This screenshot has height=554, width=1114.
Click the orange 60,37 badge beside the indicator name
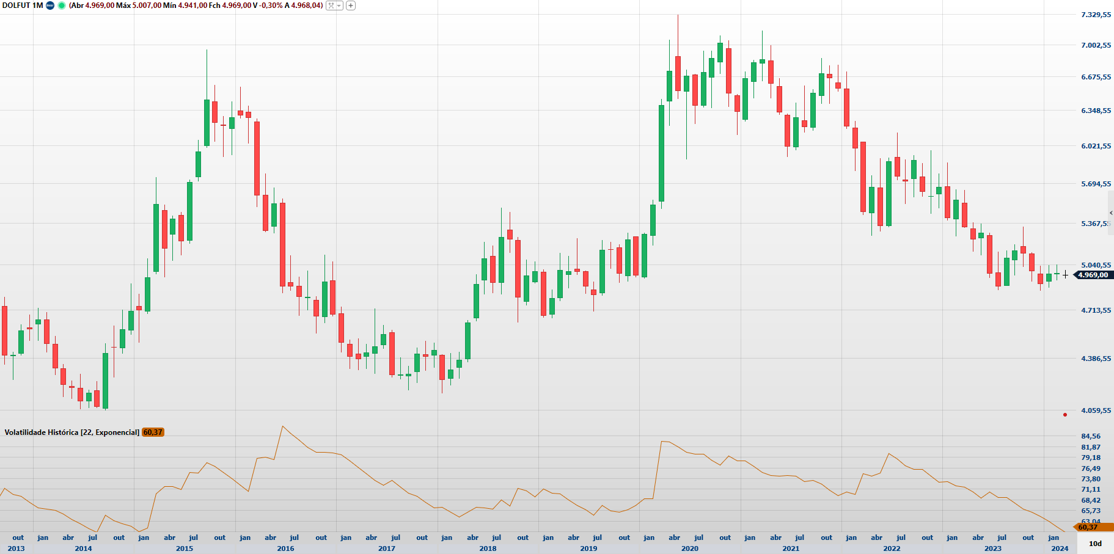[x=153, y=432]
